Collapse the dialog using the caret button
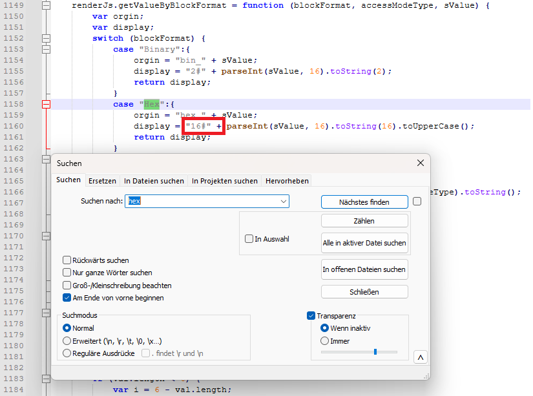Viewport: 533px width, 396px height. click(421, 357)
